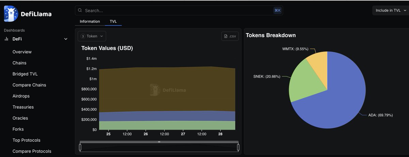Click the date label 28
This screenshot has height=157, width=409.
220,134
